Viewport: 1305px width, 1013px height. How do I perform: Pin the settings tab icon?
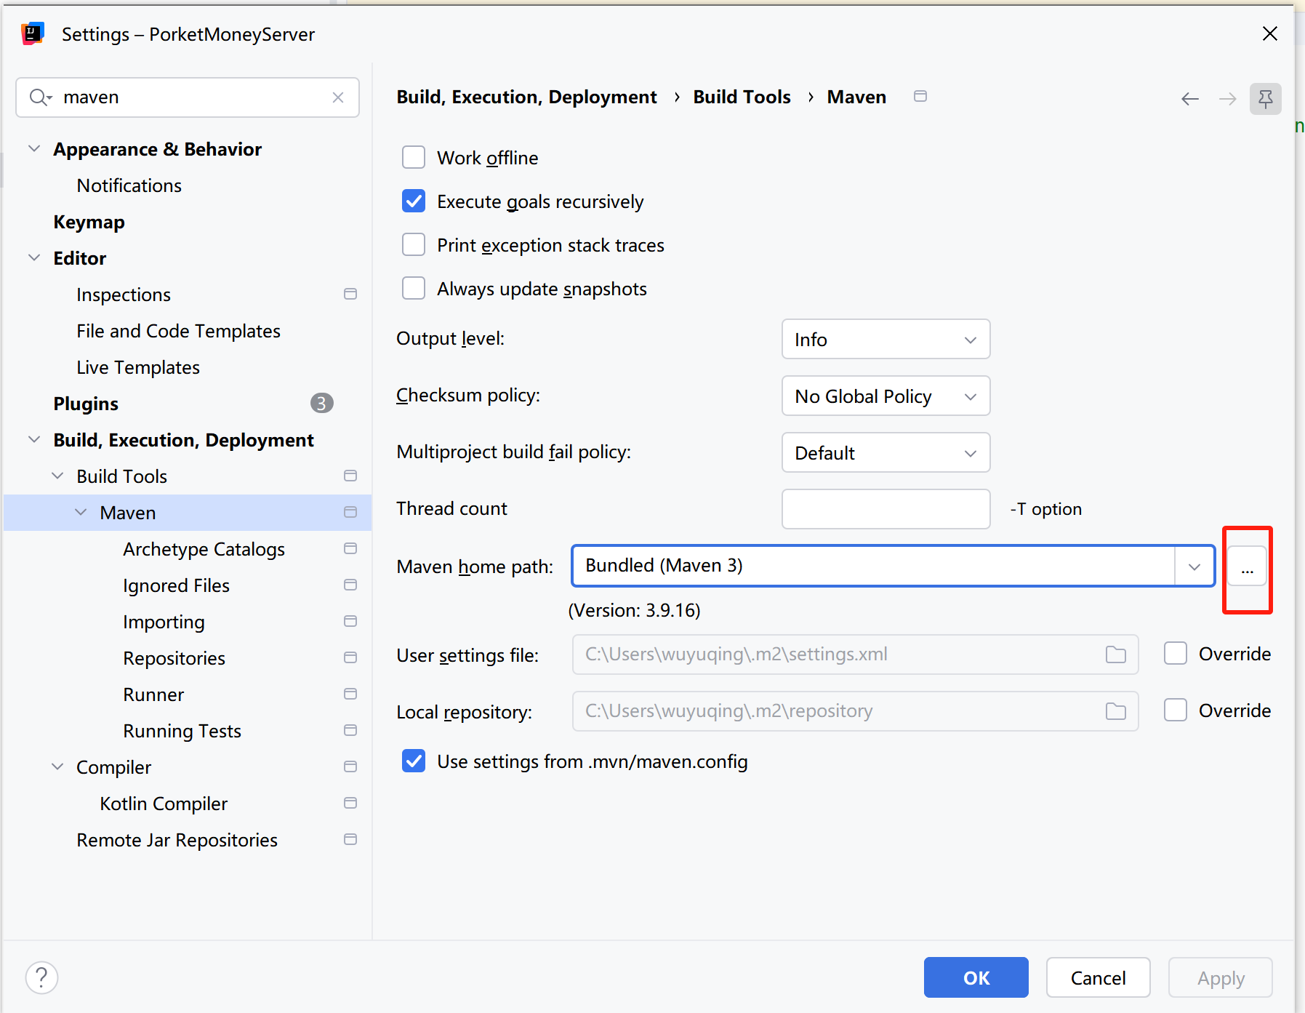point(1266,99)
